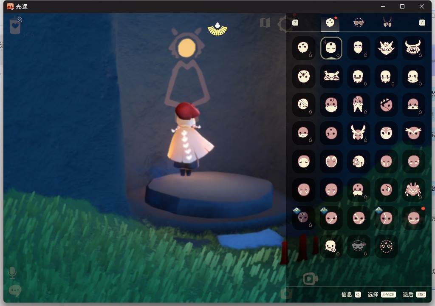The height and width of the screenshot is (306, 435).
Task: Select the horned mask with fangs
Action: (x=413, y=48)
